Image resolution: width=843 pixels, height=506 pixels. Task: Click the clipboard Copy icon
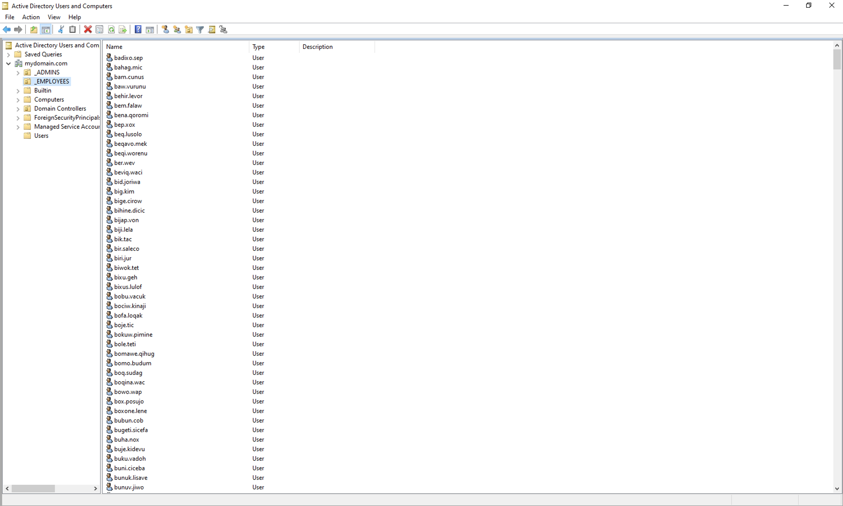(72, 30)
